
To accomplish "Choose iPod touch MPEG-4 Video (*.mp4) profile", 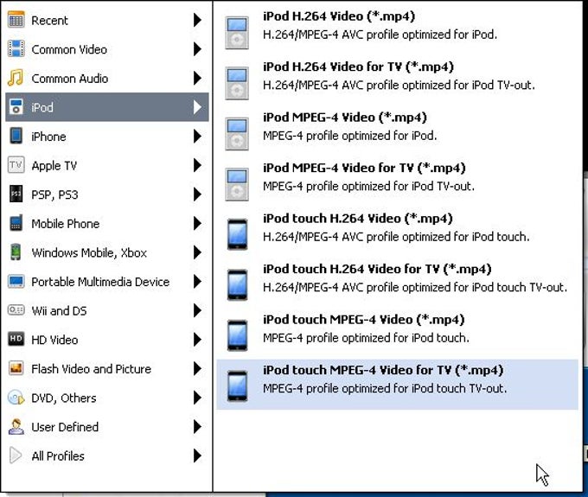I will coord(398,335).
